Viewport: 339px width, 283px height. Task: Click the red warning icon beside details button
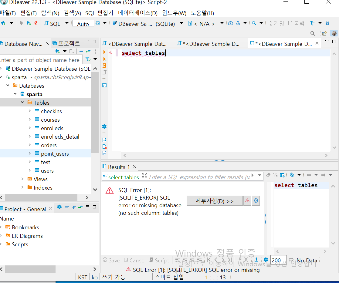click(247, 201)
